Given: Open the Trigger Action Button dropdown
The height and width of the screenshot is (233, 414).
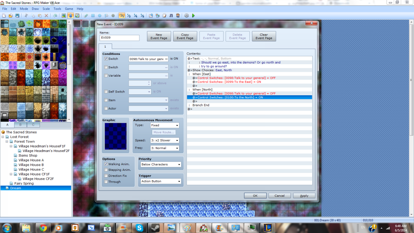Looking at the screenshot, I should point(160,181).
